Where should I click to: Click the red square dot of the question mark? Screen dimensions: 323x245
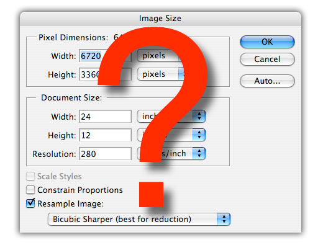click(x=151, y=194)
